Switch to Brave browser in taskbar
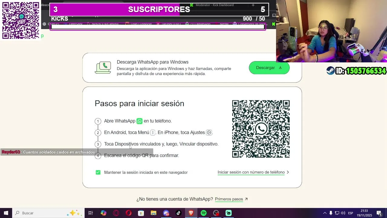The height and width of the screenshot is (218, 387). click(x=191, y=213)
